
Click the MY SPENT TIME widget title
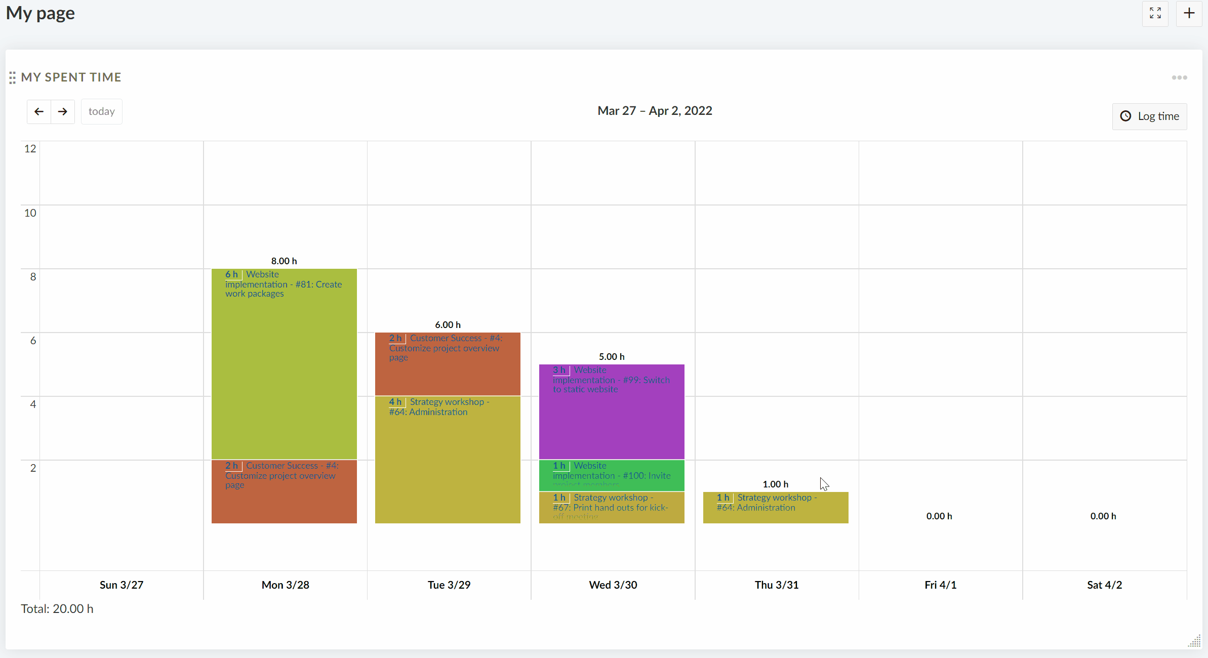click(x=71, y=77)
